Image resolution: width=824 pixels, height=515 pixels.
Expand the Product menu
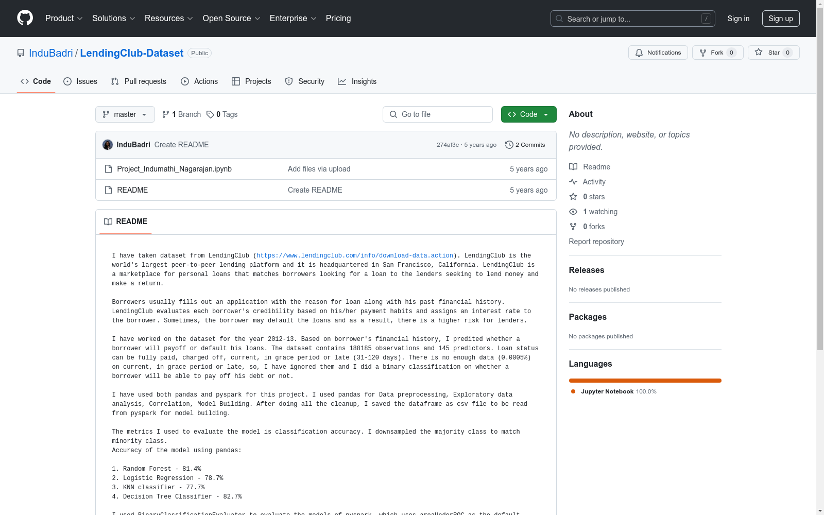(x=64, y=18)
